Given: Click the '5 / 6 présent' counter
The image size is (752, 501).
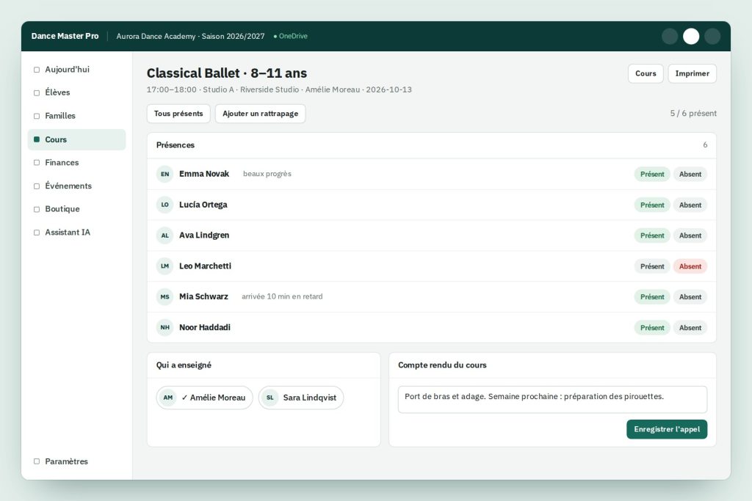Looking at the screenshot, I should pos(693,114).
